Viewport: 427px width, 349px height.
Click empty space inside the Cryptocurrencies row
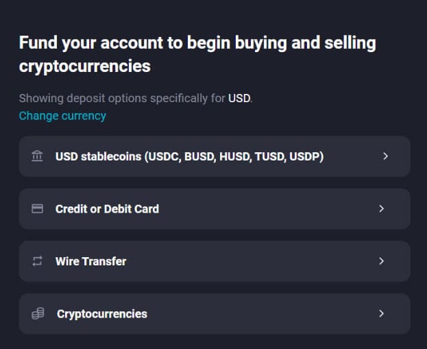point(267,314)
